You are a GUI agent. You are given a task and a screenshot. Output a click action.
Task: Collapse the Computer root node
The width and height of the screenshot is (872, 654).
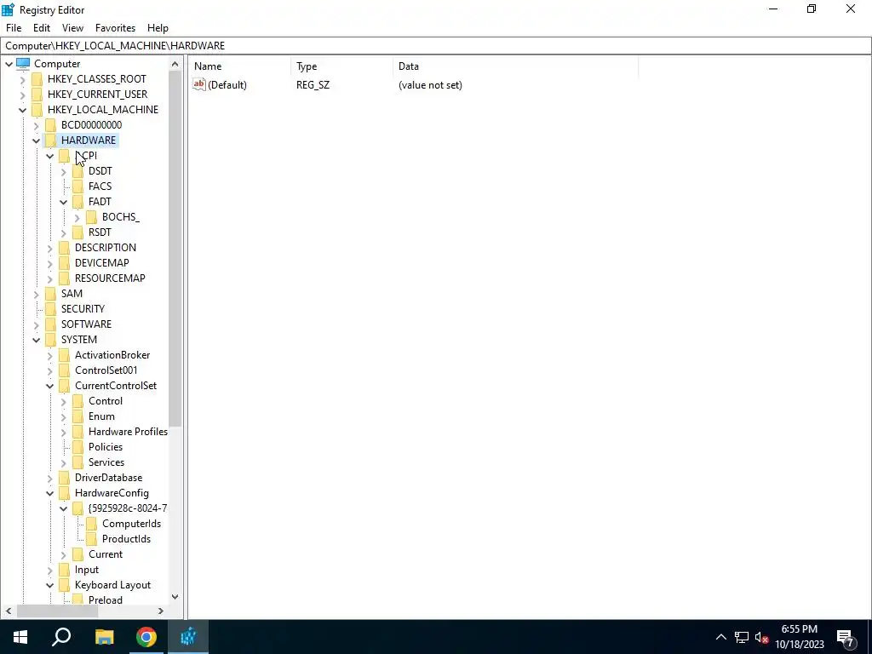pyautogui.click(x=9, y=64)
